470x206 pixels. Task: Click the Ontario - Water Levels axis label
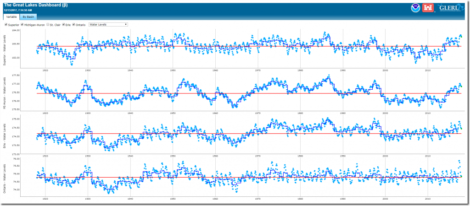click(x=4, y=179)
